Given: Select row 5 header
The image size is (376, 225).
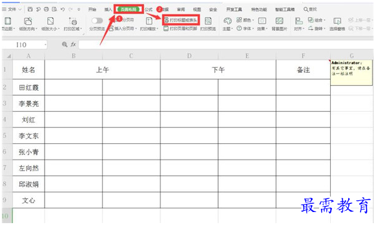Looking at the screenshot, I should point(7,135).
